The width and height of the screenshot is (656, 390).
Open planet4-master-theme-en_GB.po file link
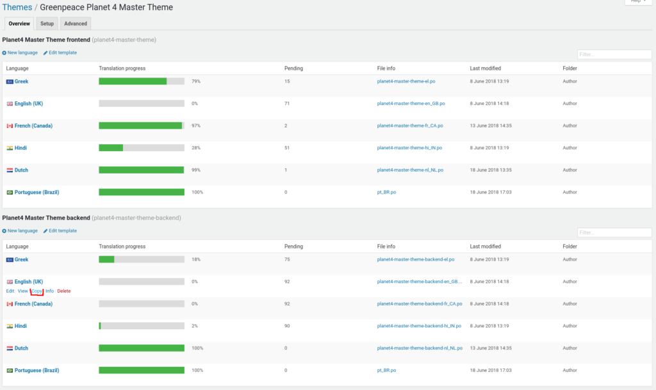[411, 104]
